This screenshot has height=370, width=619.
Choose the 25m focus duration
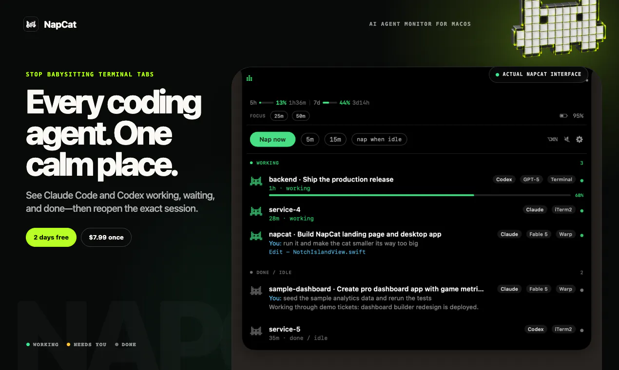pyautogui.click(x=279, y=116)
